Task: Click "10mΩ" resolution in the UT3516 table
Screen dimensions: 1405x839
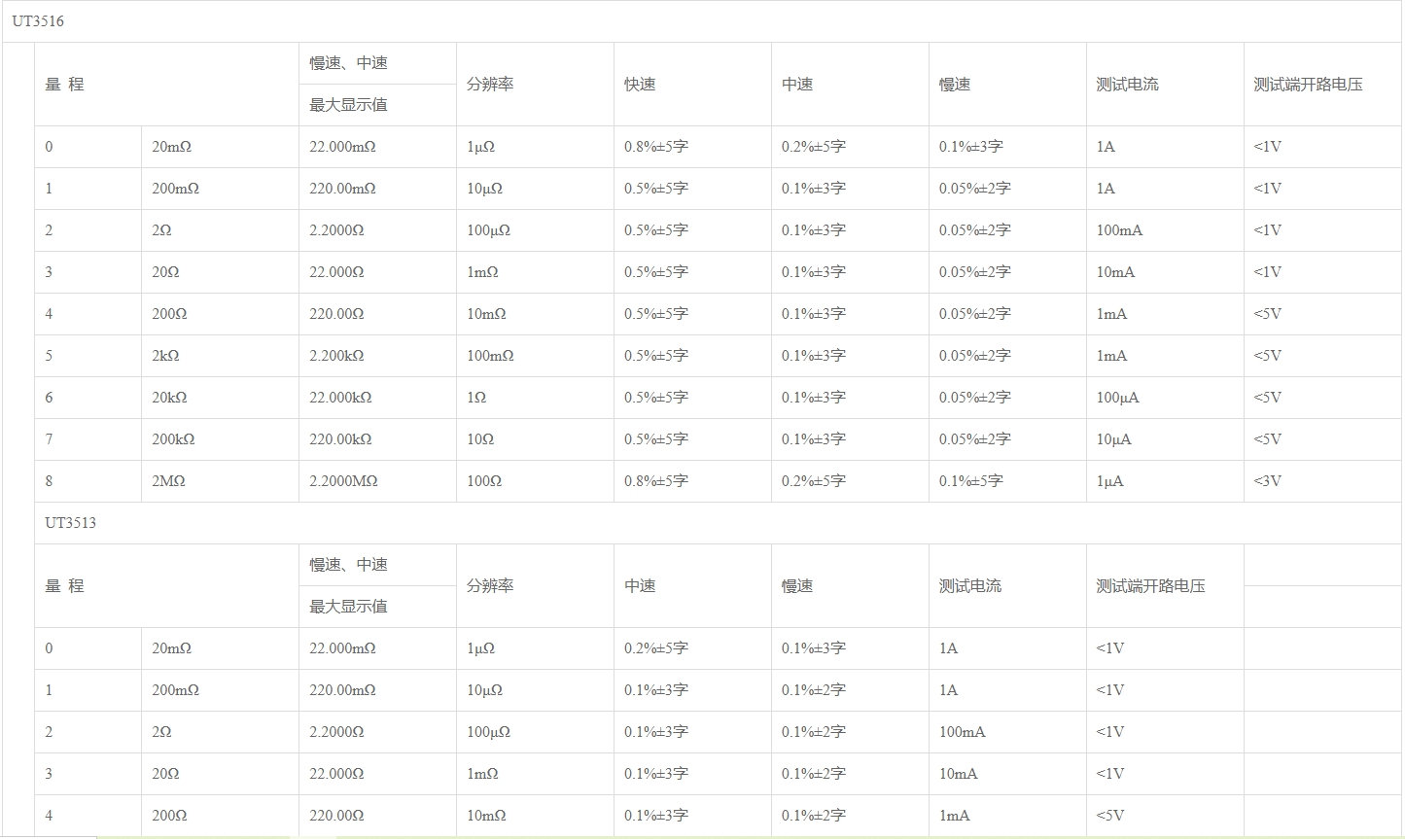Action: 486,314
